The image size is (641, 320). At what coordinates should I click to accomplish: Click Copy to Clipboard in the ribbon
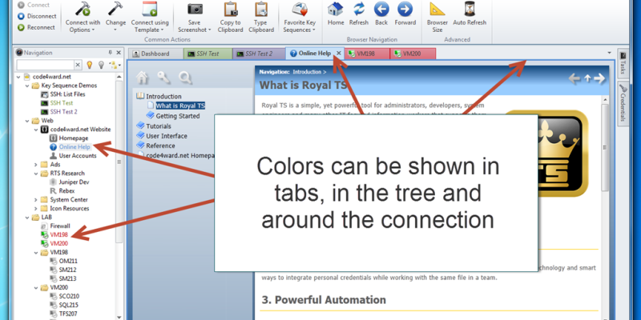pyautogui.click(x=231, y=13)
